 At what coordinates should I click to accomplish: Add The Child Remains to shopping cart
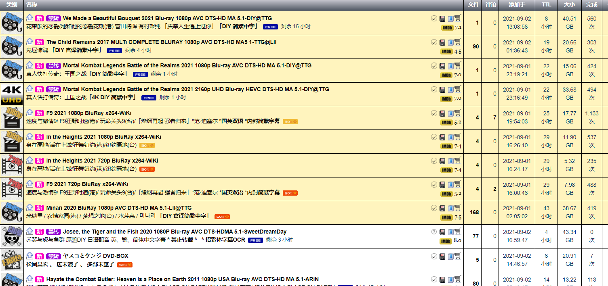pos(458,42)
